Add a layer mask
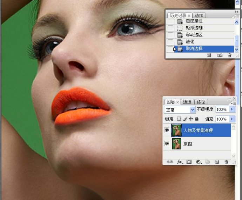 click(189, 162)
